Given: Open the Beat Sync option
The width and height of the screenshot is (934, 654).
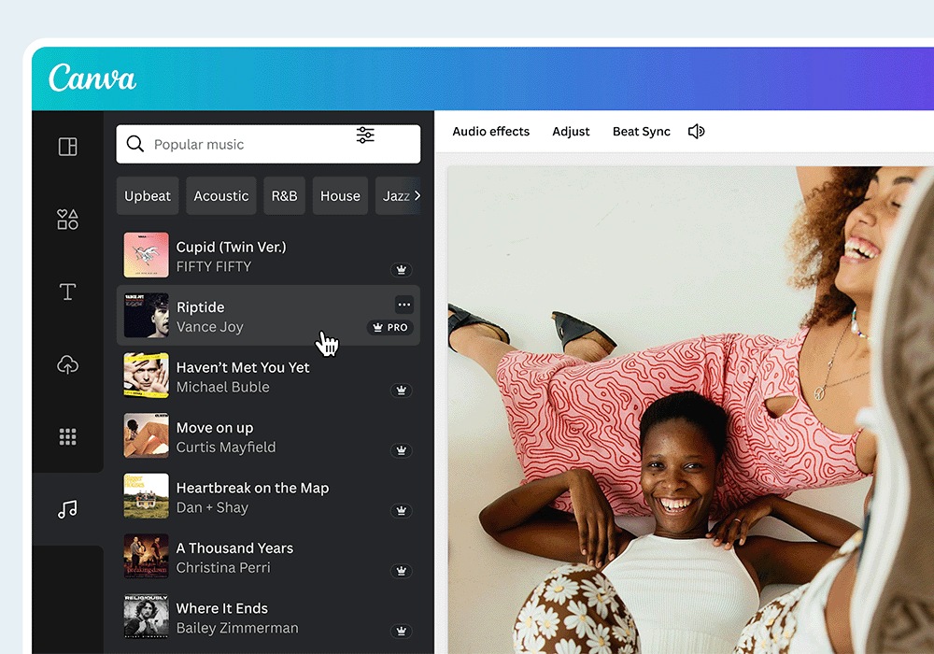Looking at the screenshot, I should (x=642, y=132).
